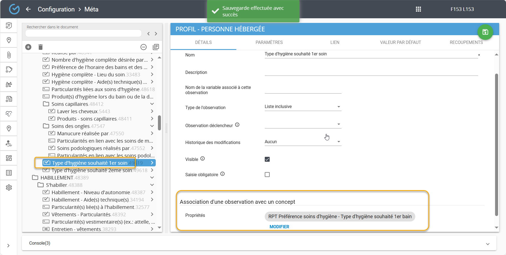Collapse the Soins capillaires folder
This screenshot has height=255, width=506.
(152, 104)
